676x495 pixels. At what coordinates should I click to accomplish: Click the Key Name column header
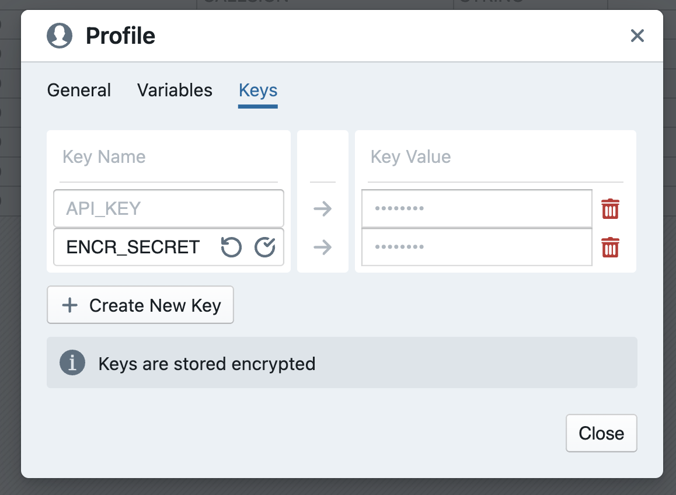pos(104,157)
